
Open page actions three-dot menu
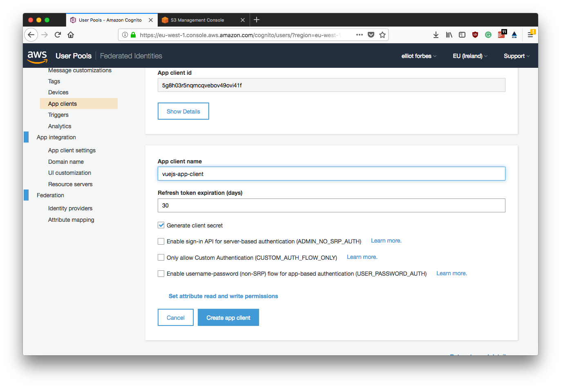point(360,35)
